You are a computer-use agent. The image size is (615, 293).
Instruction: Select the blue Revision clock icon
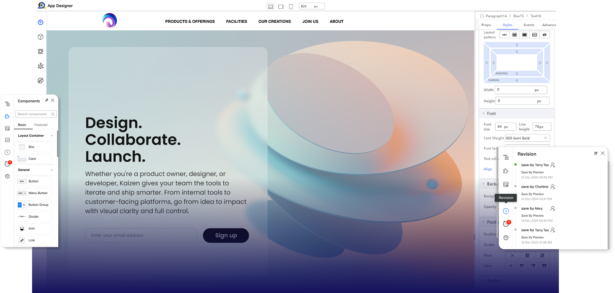[506, 211]
